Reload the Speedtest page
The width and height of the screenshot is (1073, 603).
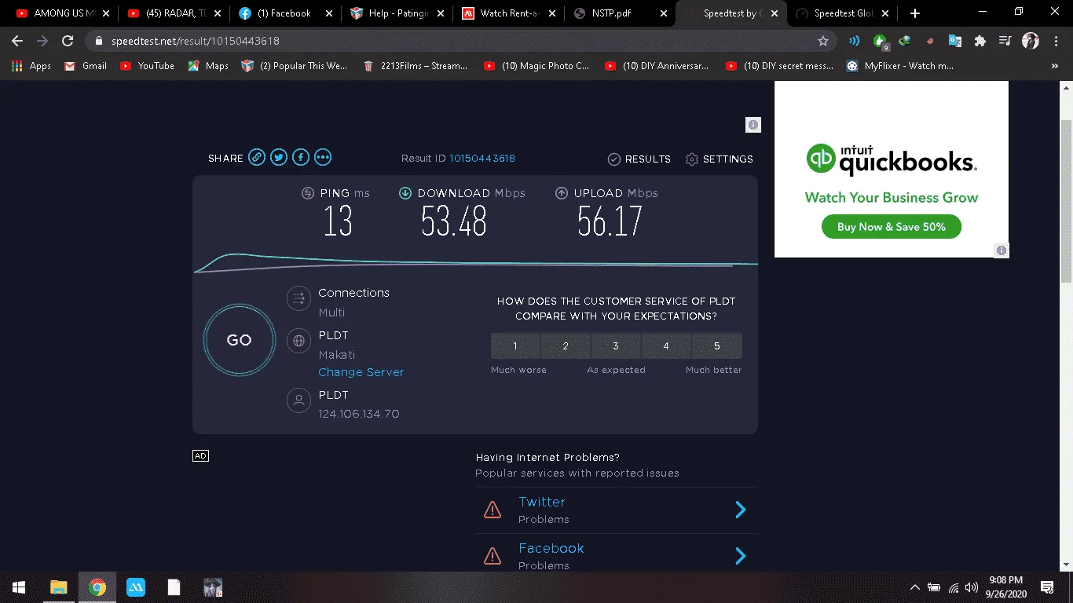click(68, 41)
